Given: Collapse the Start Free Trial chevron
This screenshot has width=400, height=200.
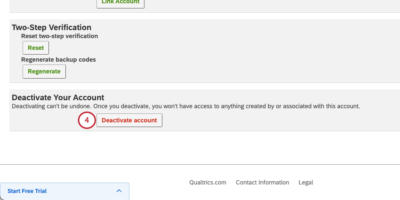Looking at the screenshot, I should (119, 191).
